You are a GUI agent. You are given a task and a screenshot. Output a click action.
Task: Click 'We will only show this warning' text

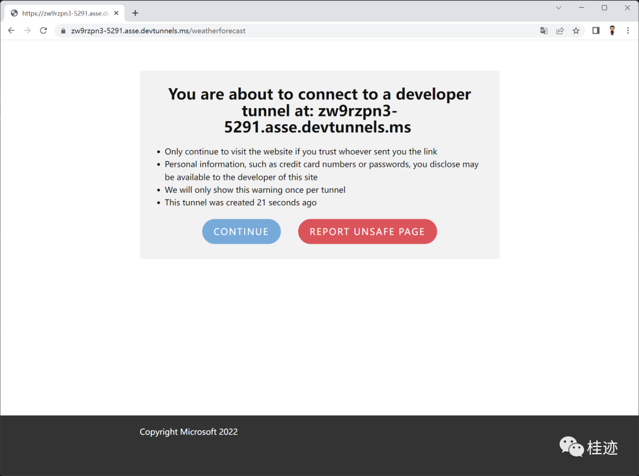pyautogui.click(x=254, y=190)
